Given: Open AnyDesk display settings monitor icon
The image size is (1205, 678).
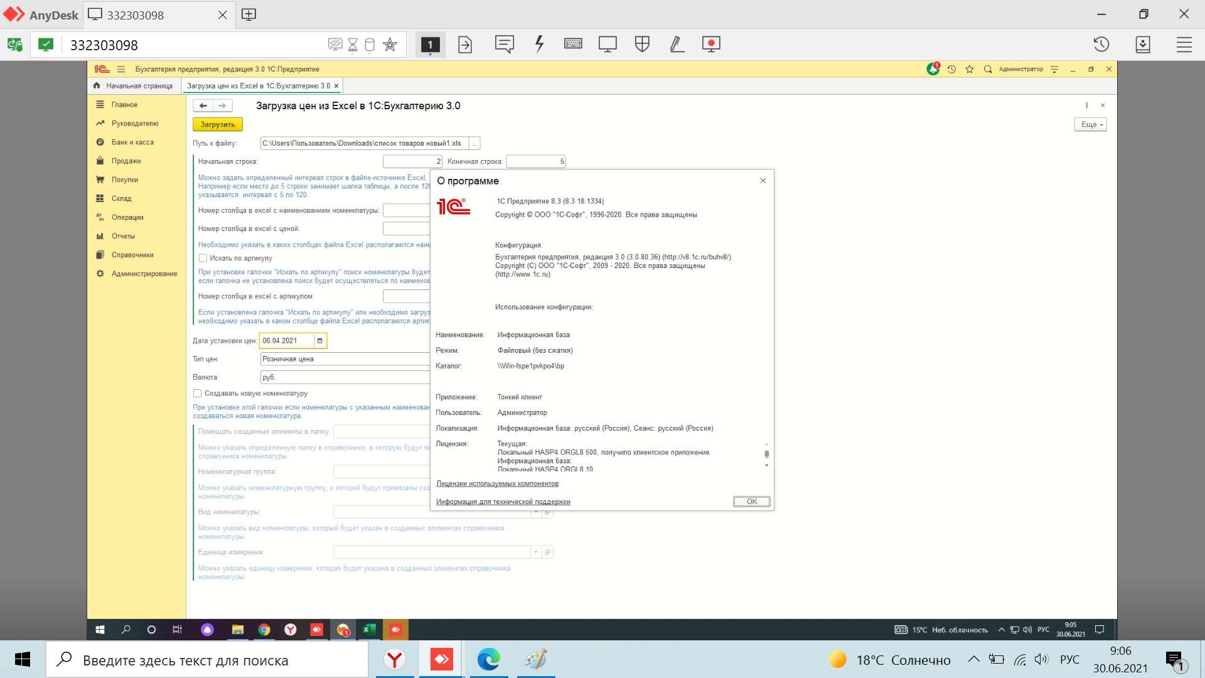Looking at the screenshot, I should point(608,45).
